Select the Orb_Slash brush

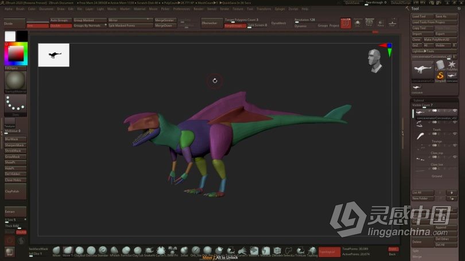coord(196,251)
